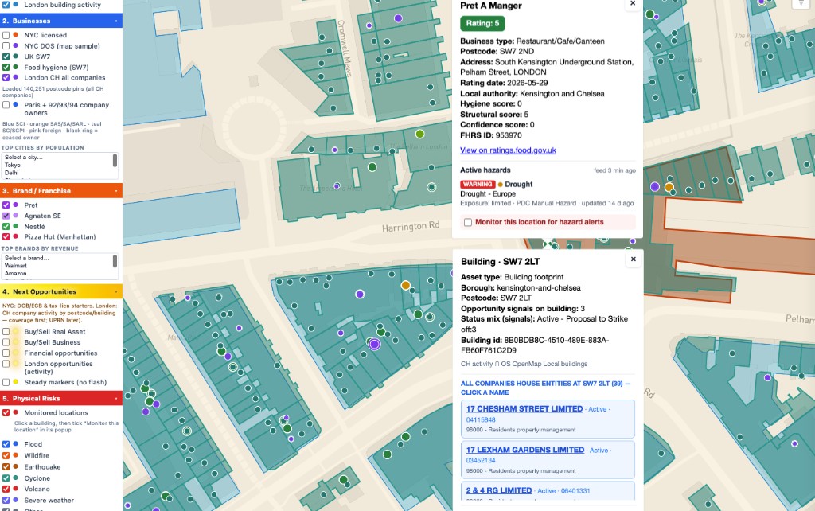815x511 pixels.
Task: Enable Buy/Sell Business opportunities
Action: tap(6, 342)
